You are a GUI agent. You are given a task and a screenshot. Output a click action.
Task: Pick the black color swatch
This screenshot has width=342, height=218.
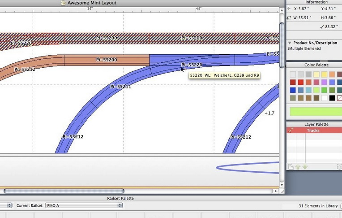click(332, 98)
